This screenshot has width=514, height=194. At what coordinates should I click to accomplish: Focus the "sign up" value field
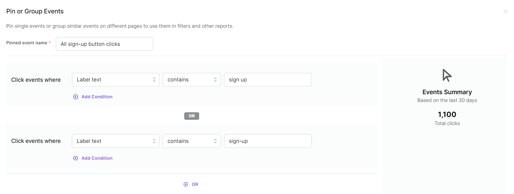click(267, 80)
